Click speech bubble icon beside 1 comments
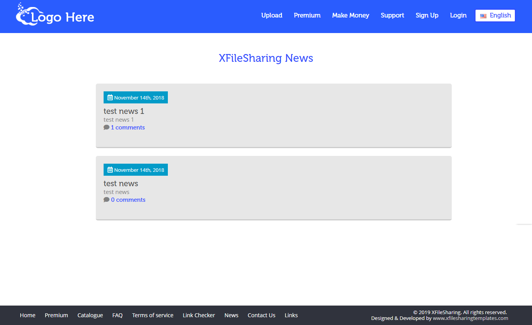532x325 pixels. 106,127
